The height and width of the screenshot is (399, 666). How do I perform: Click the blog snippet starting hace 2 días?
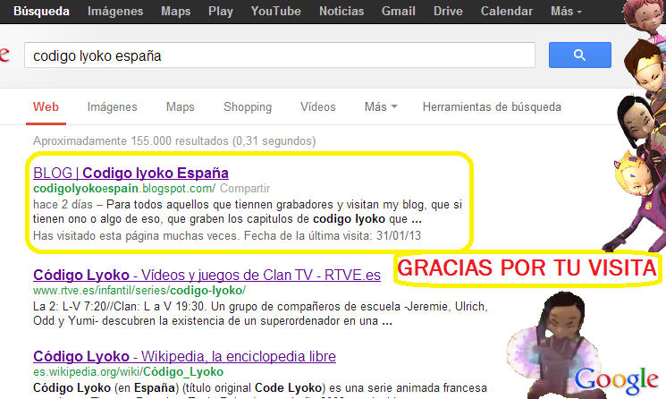(248, 212)
